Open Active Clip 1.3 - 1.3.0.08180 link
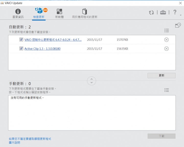 42,49
